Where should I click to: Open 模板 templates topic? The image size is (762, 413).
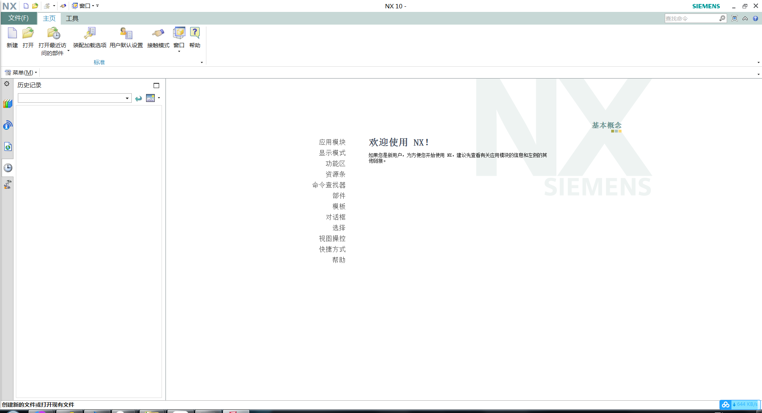(339, 206)
